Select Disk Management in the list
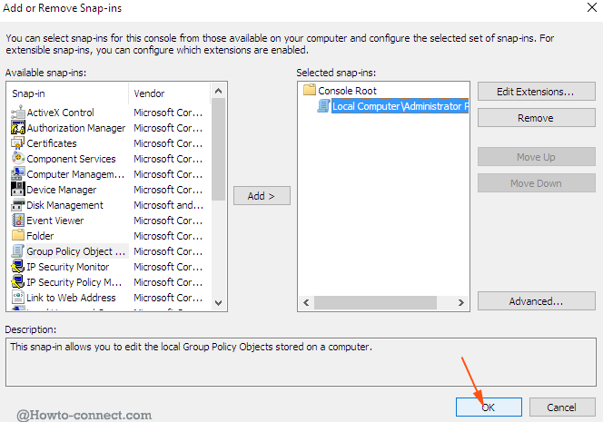Screen dimensions: 603x422 [64, 205]
